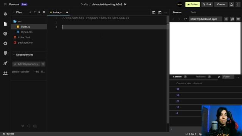Click the browser forward arrow
Image resolution: width=242 pixels, height=136 pixels.
coord(179,19)
